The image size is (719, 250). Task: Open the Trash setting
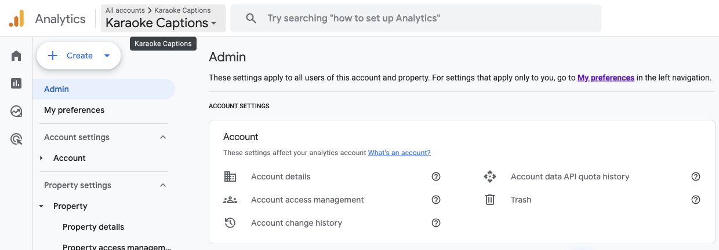tap(521, 200)
